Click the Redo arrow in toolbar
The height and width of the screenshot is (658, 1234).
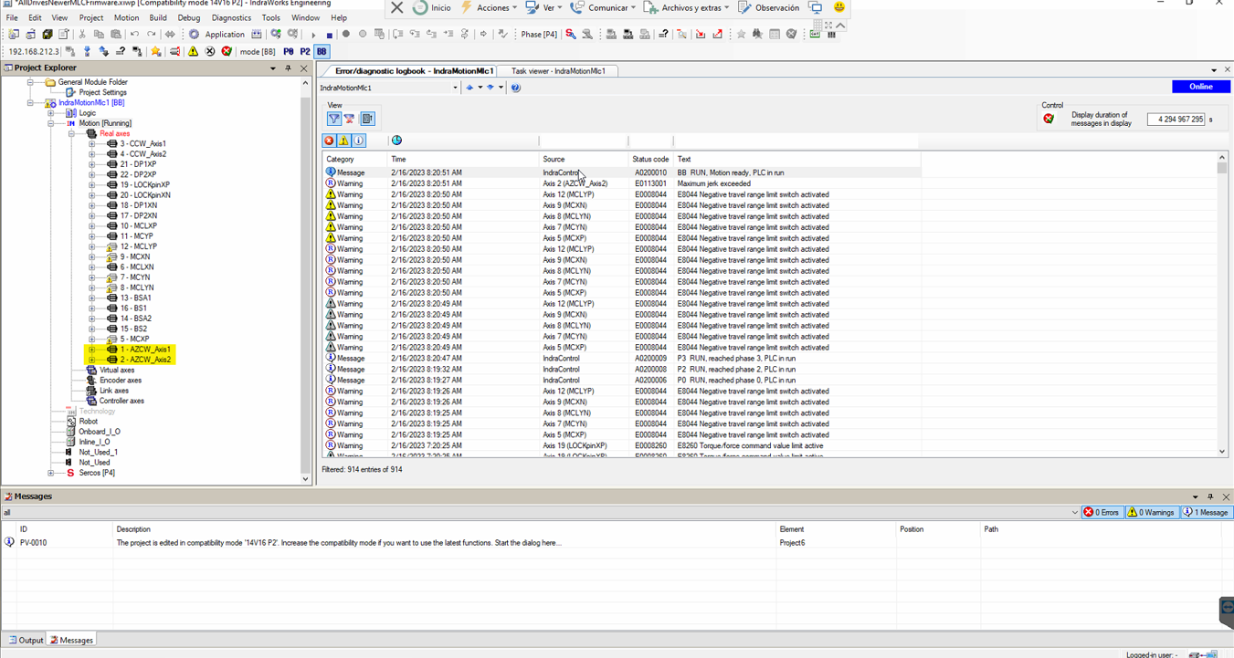coord(151,35)
